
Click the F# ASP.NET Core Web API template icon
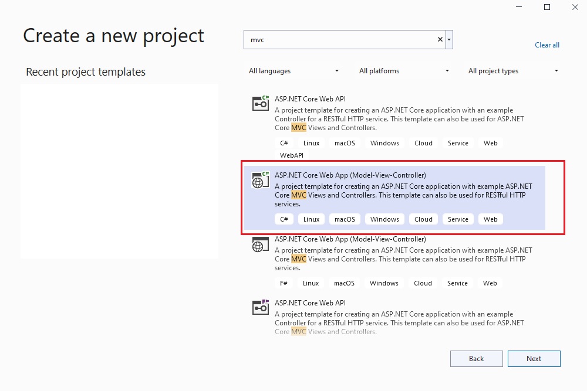[x=261, y=307]
